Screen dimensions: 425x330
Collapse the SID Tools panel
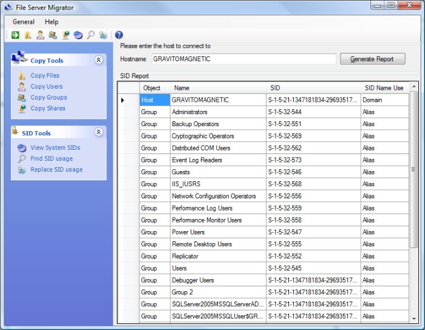pos(98,132)
